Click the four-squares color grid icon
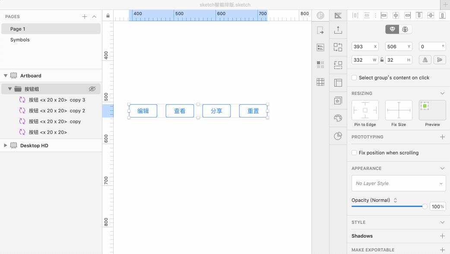 [320, 65]
